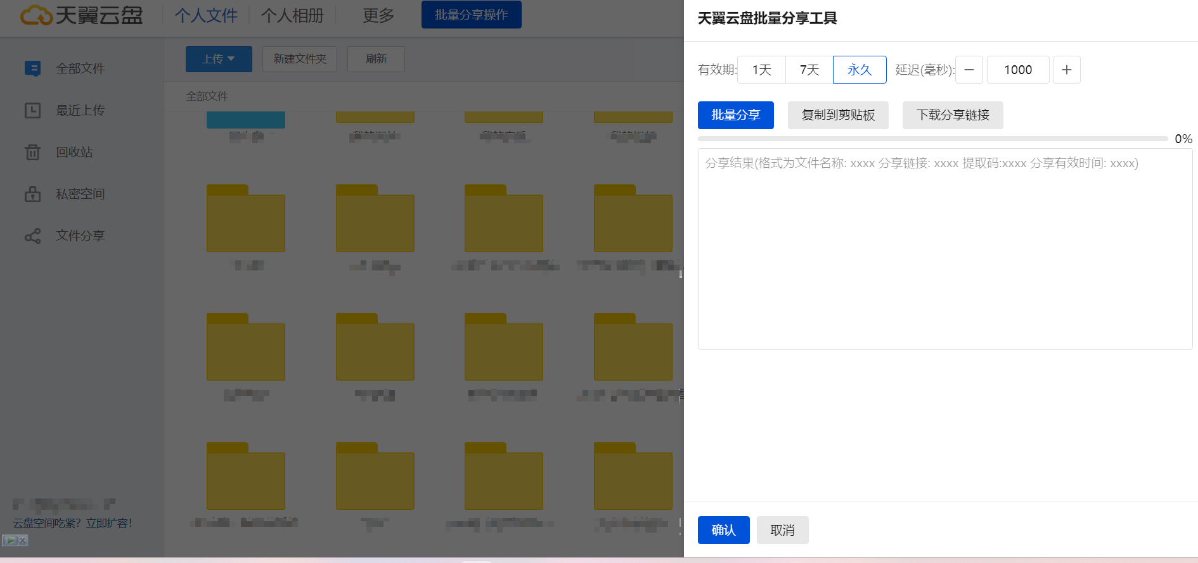Switch to 个人相册 tab
This screenshot has width=1198, height=563.
click(x=292, y=15)
